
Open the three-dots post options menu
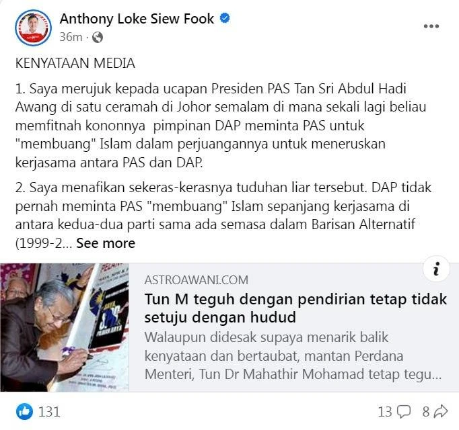click(431, 26)
